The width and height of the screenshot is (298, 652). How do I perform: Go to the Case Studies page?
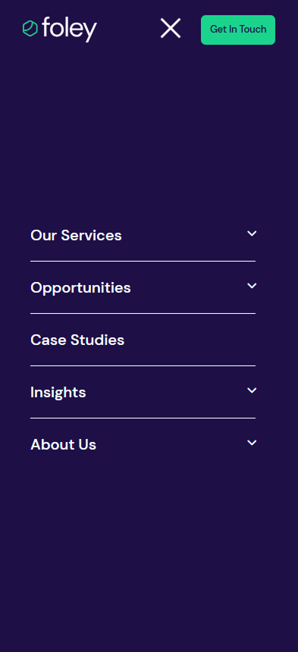(77, 340)
